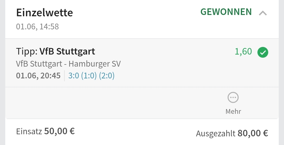Tap the kickoff time 01.06, 20:45
This screenshot has width=284, height=145.
pos(38,76)
